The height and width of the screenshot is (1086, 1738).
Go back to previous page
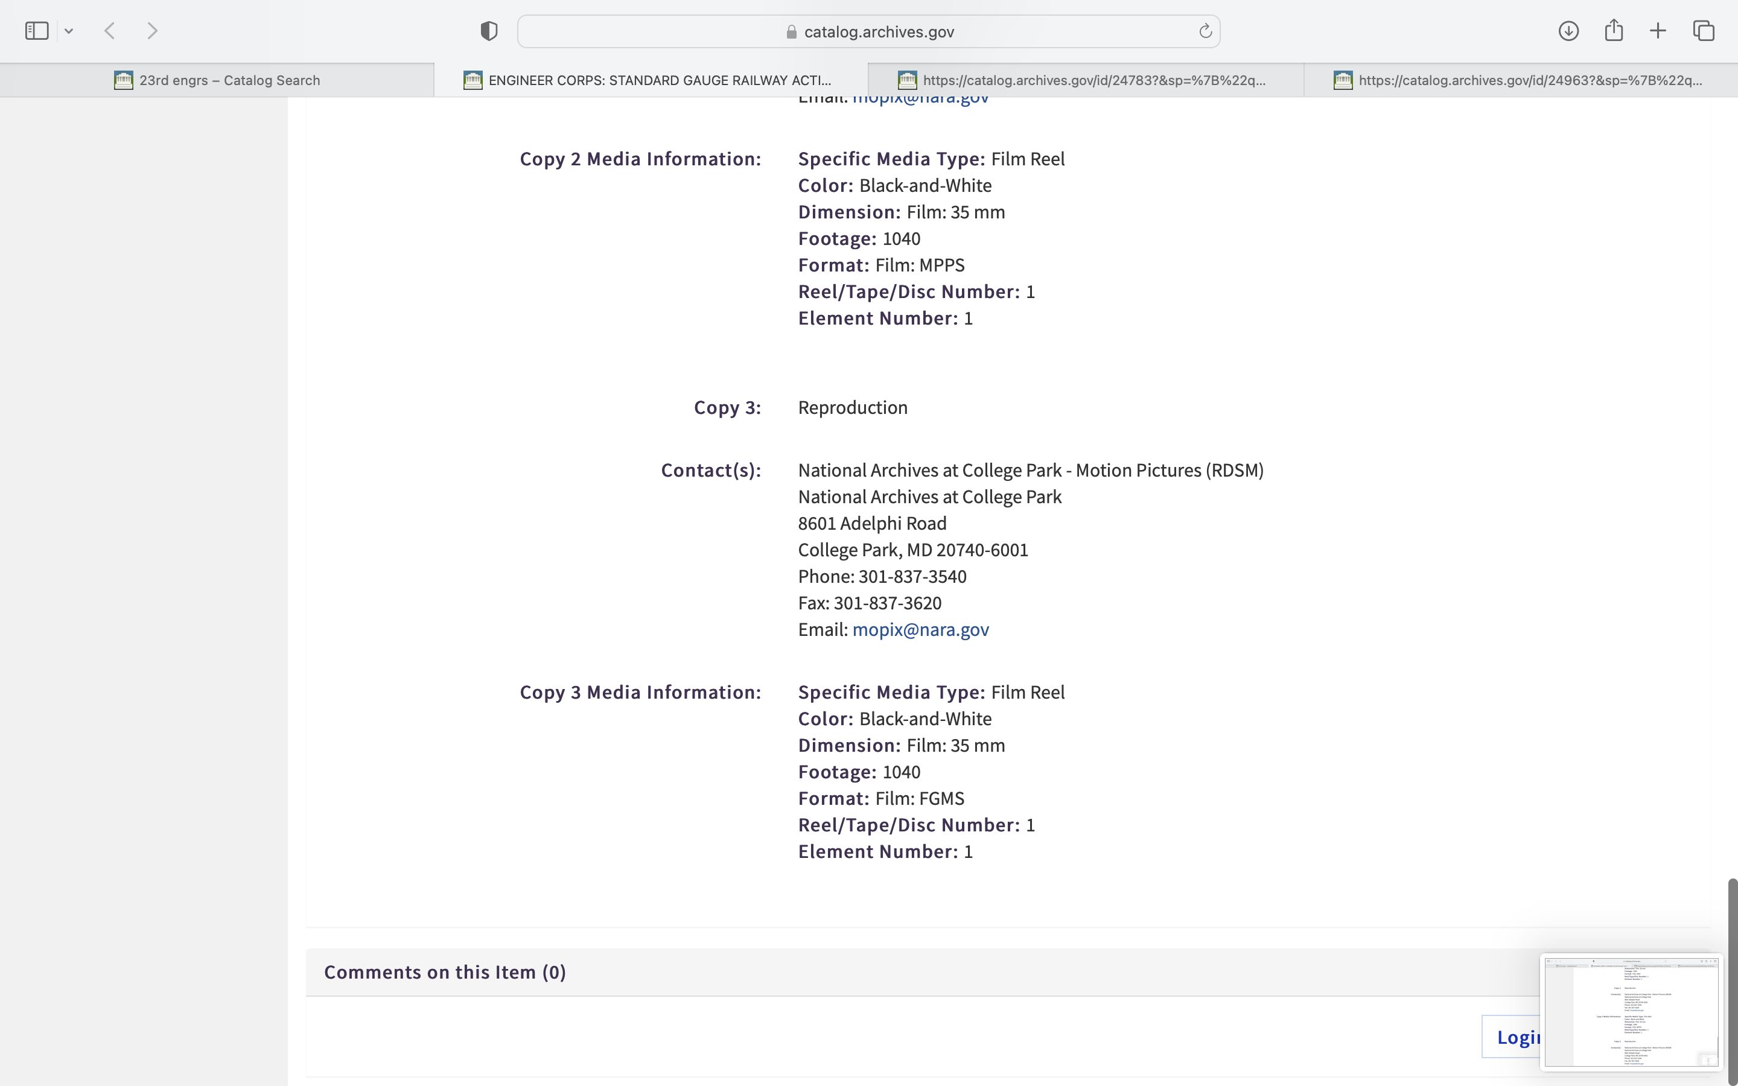(110, 31)
